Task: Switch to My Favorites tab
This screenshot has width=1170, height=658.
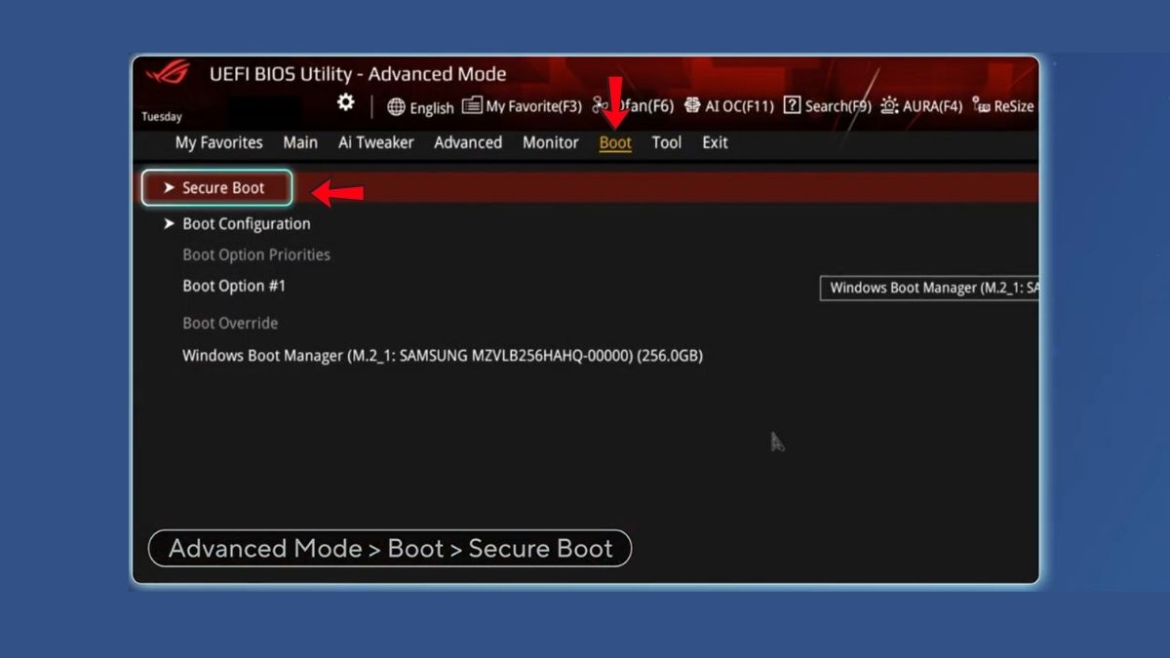Action: (x=218, y=142)
